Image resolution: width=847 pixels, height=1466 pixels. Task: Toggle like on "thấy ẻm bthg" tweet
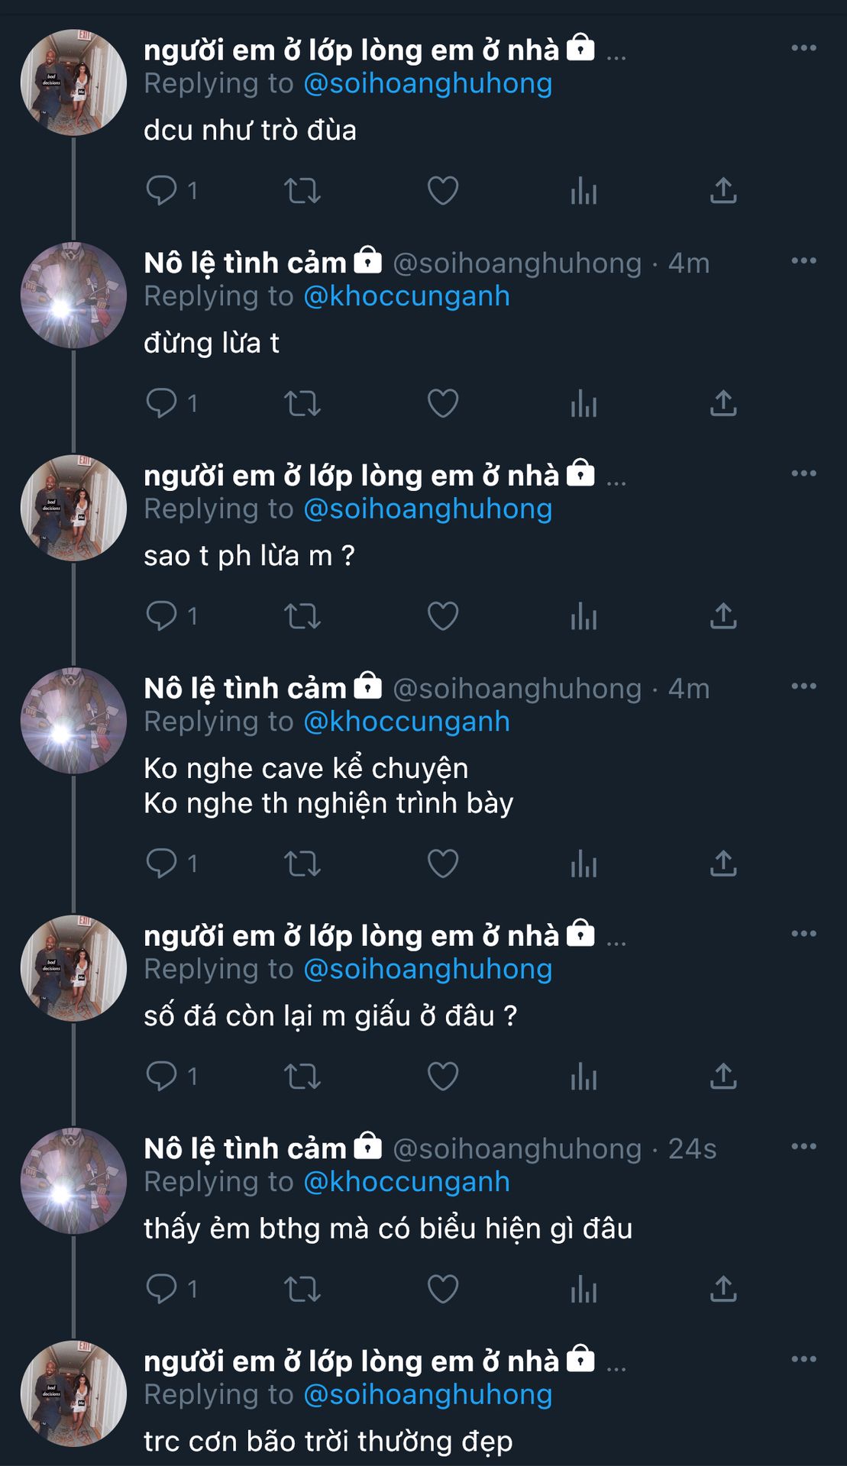click(443, 1289)
